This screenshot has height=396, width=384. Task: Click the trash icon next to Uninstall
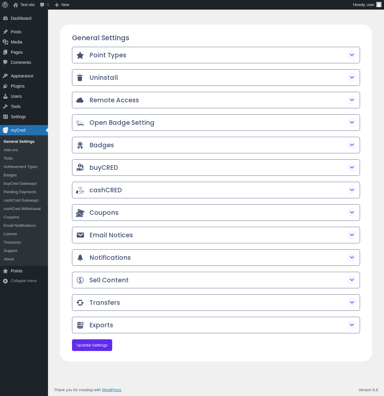80,78
